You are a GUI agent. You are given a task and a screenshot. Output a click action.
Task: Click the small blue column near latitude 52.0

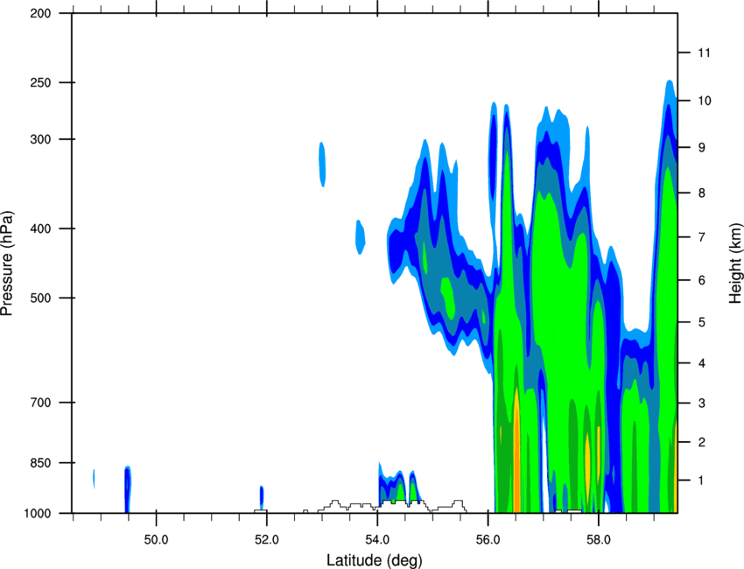coord(262,497)
